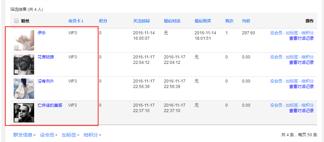The width and height of the screenshot is (324, 142).
Task: Click 亡命徒的美感's avatar photo
Action: click(x=24, y=112)
